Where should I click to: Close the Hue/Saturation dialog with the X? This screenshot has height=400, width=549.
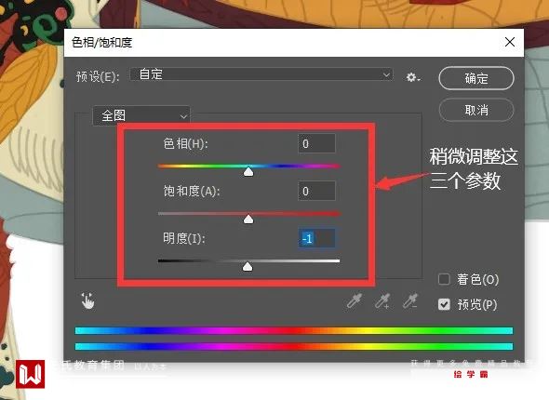tap(510, 42)
